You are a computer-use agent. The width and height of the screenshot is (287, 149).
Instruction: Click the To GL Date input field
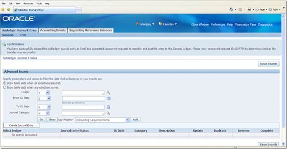pyautogui.click(x=83, y=107)
